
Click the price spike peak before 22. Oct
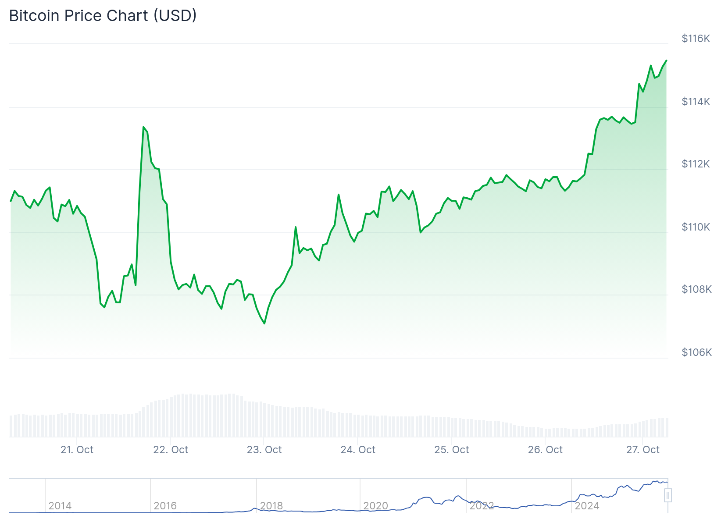143,127
